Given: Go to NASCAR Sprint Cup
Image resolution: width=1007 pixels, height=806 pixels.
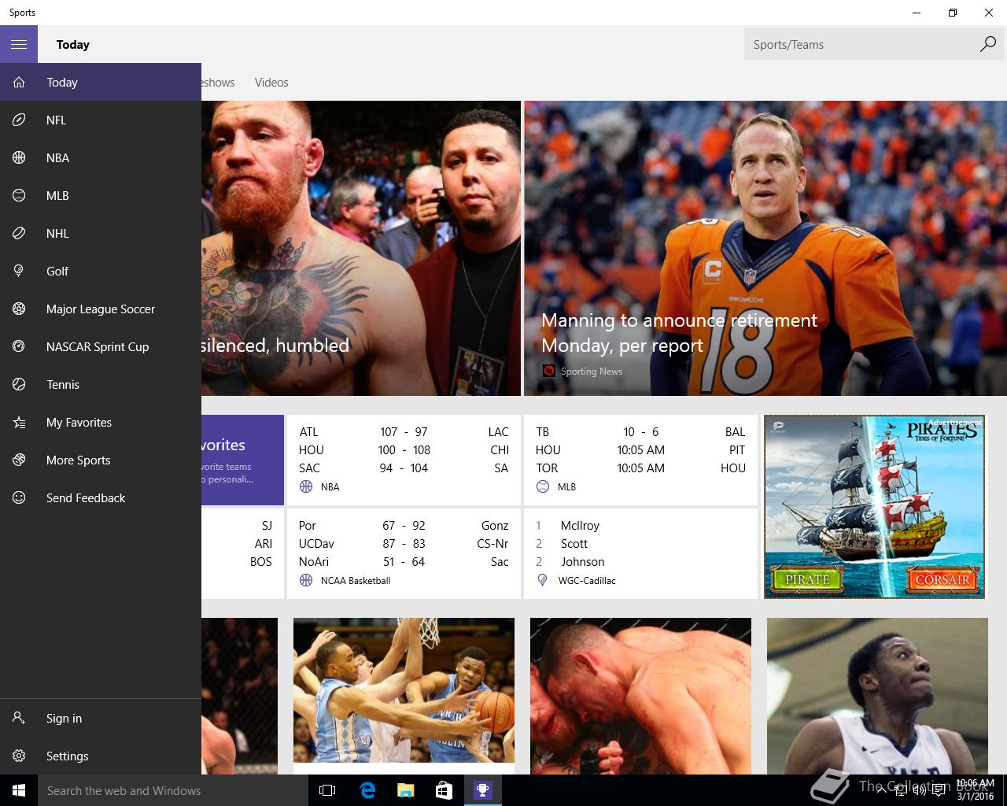Looking at the screenshot, I should 101,346.
